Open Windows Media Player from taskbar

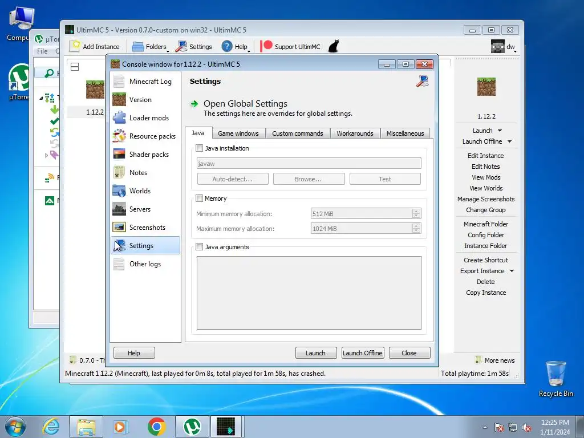[120, 427]
